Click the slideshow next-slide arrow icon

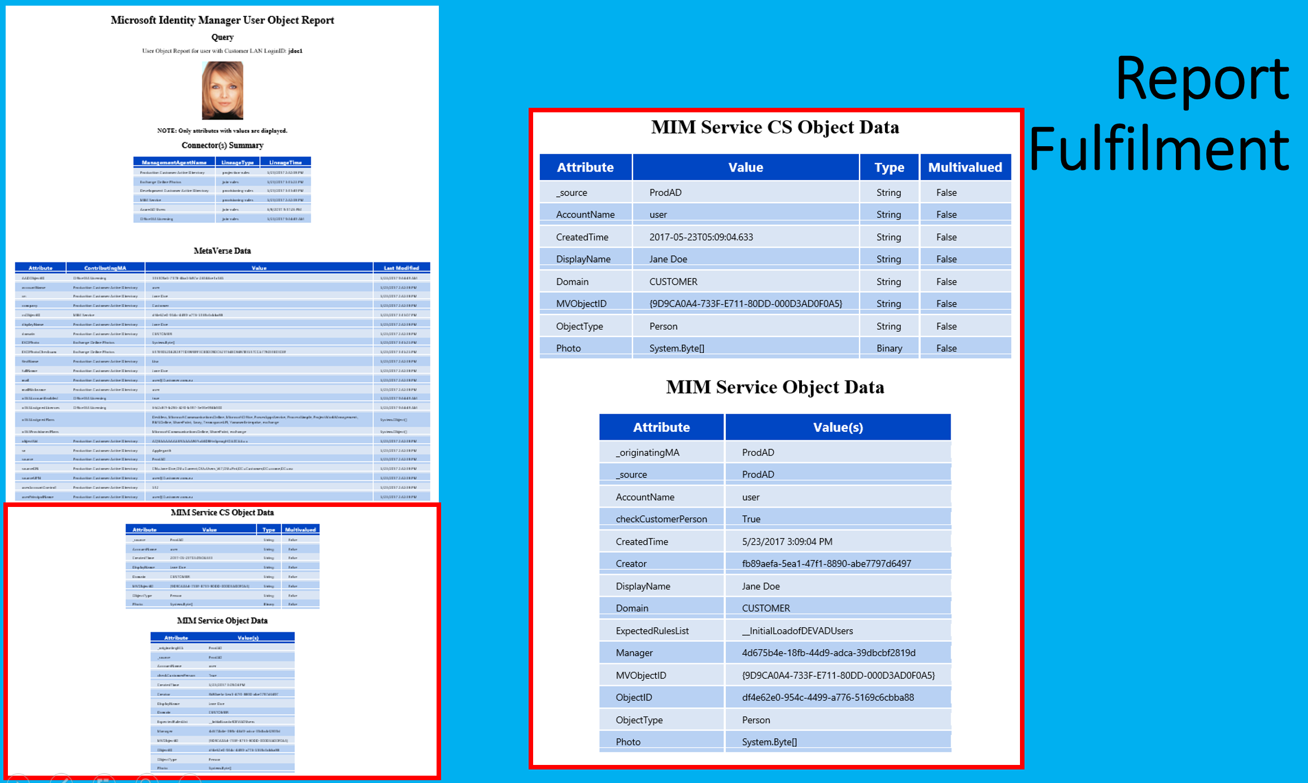click(x=17, y=780)
